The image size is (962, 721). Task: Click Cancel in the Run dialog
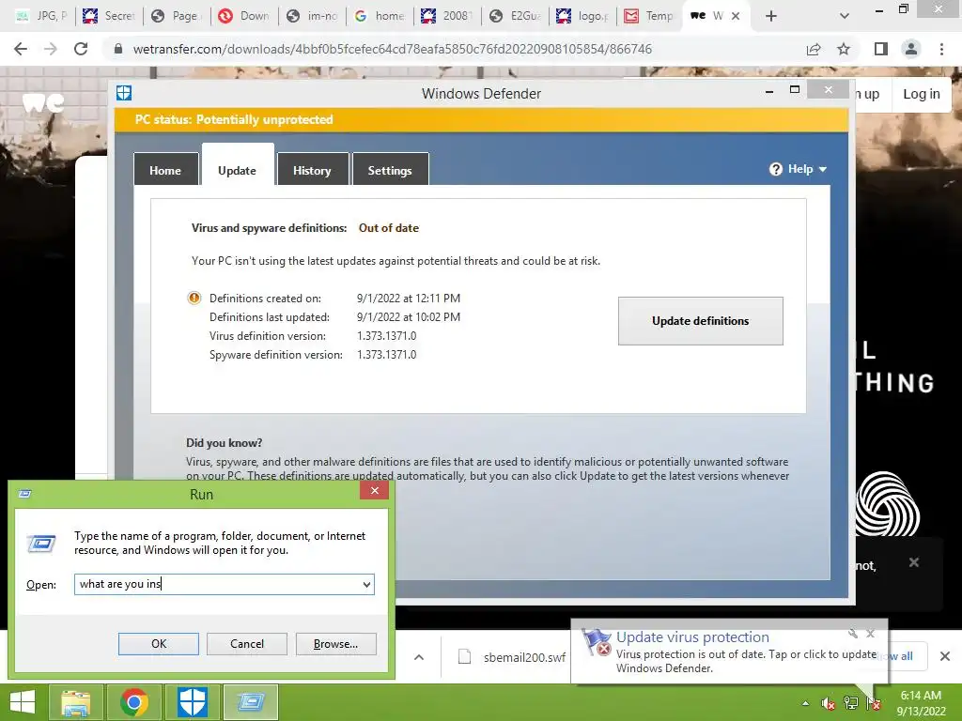click(x=247, y=644)
